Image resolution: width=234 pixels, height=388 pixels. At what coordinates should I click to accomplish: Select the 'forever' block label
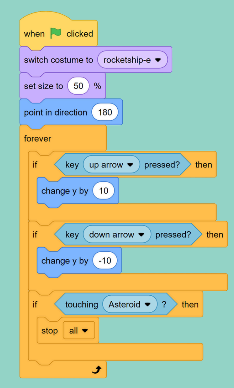click(x=37, y=138)
